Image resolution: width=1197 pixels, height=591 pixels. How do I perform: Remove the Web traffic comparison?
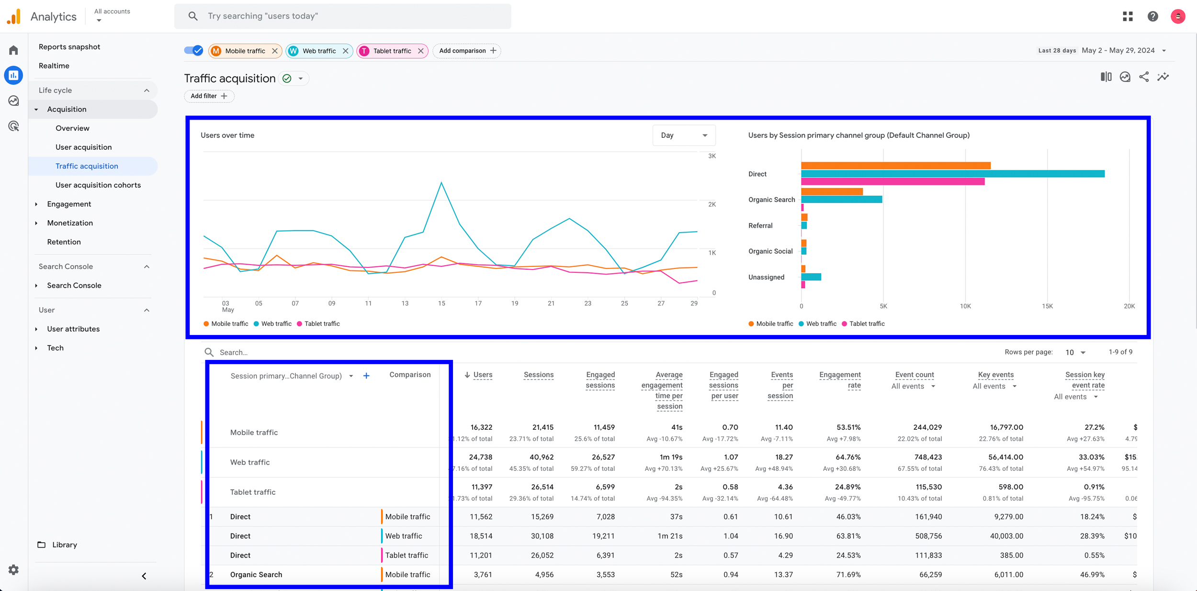(345, 51)
